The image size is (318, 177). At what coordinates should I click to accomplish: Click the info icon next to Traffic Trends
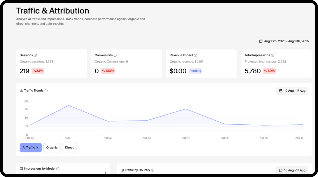[x=46, y=91]
